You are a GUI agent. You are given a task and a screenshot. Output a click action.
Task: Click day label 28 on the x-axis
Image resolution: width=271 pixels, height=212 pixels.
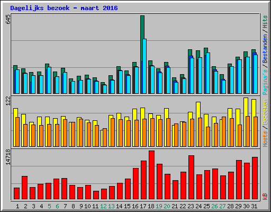click(230, 206)
